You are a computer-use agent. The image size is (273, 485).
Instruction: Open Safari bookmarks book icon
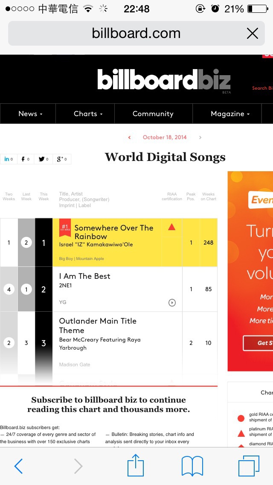pos(192,466)
